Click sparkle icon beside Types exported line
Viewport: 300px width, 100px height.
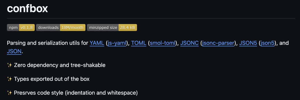coord(9,79)
